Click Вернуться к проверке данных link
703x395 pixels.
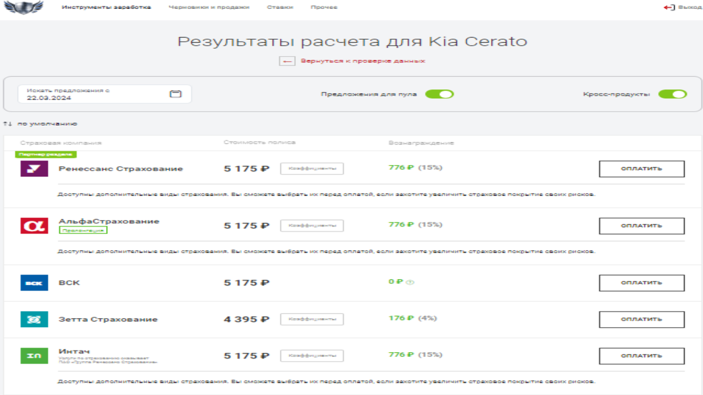(362, 60)
